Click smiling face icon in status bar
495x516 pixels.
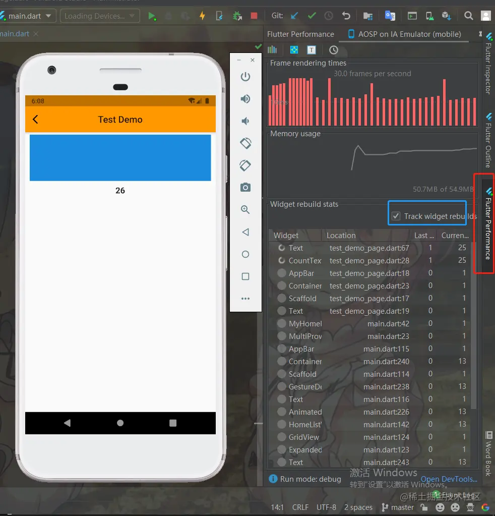click(440, 507)
